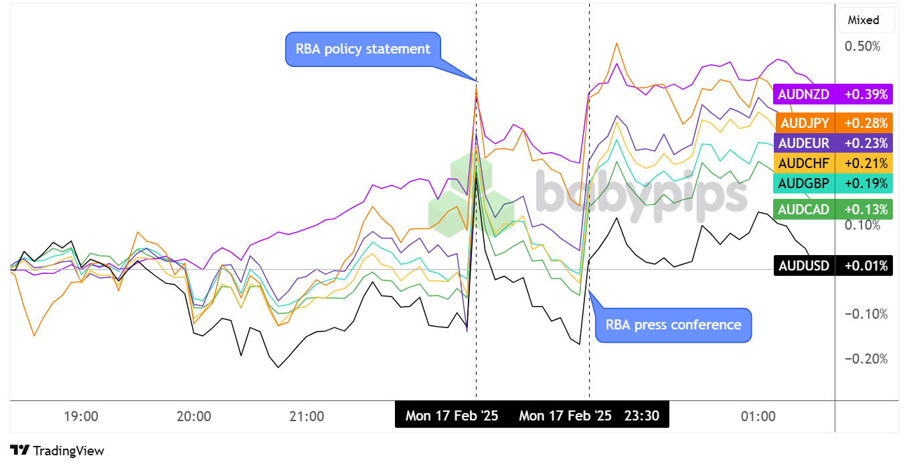Screen dimensions: 909x468
Task: Select the AUDJPY +0.28% label
Action: 834,123
